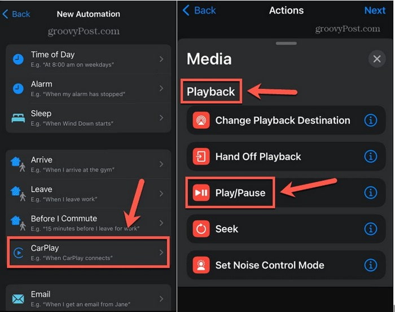
Task: Tap the Set Noise Control Mode icon
Action: point(200,265)
